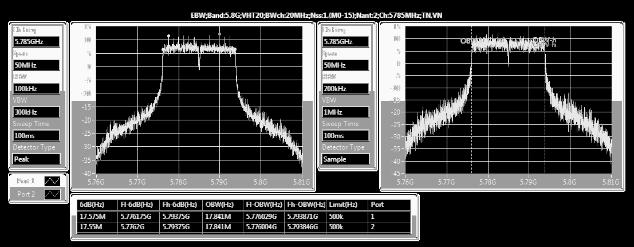Viewport: 634px width, 247px height.
Task: Click the Port 2 legend label
Action: [x=26, y=194]
